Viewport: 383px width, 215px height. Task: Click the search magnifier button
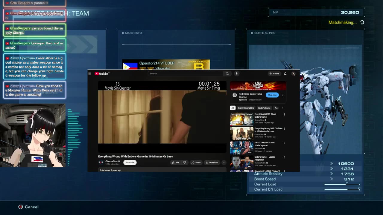point(227,73)
